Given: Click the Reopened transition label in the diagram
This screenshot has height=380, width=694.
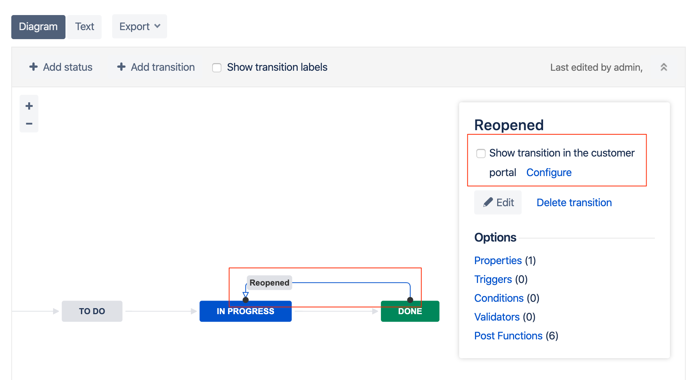Looking at the screenshot, I should pos(269,283).
